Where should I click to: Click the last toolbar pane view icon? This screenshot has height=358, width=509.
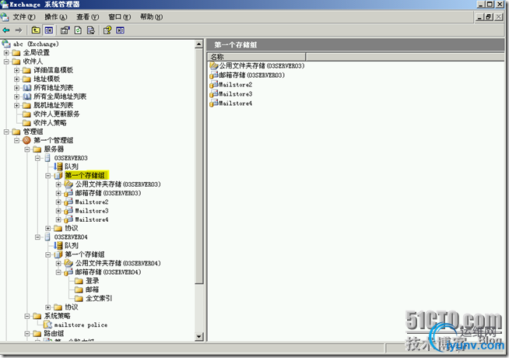[120, 30]
